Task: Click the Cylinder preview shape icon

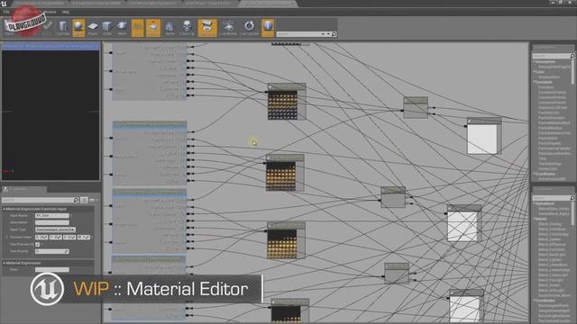Action: pyautogui.click(x=63, y=28)
